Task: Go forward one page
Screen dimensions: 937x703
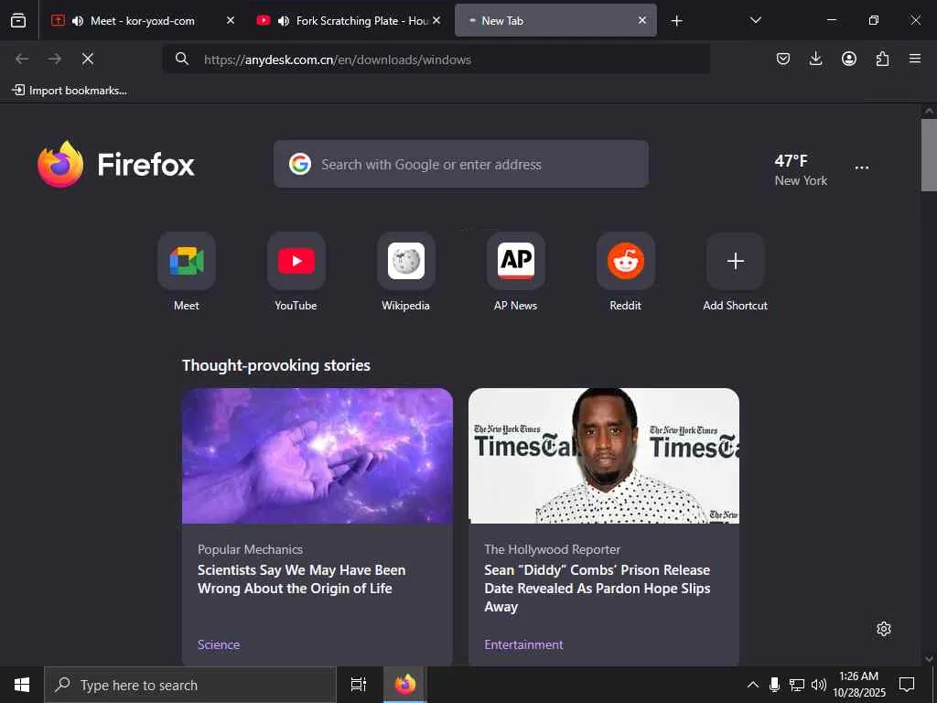Action: point(55,59)
